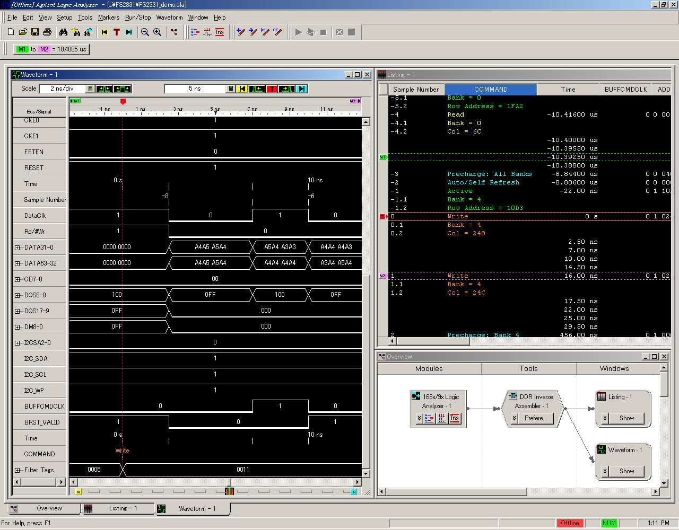Click the Zoom Out magnifier icon
The image size is (679, 530).
click(145, 32)
